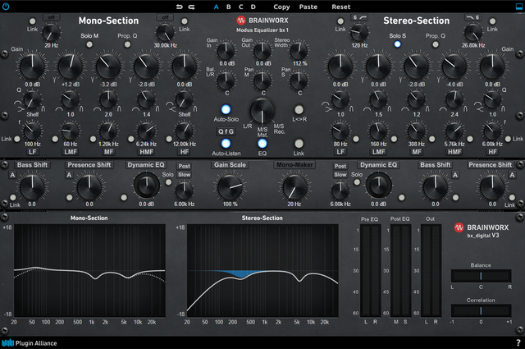Select preset slot C
This screenshot has width=525, height=349.
tap(240, 7)
